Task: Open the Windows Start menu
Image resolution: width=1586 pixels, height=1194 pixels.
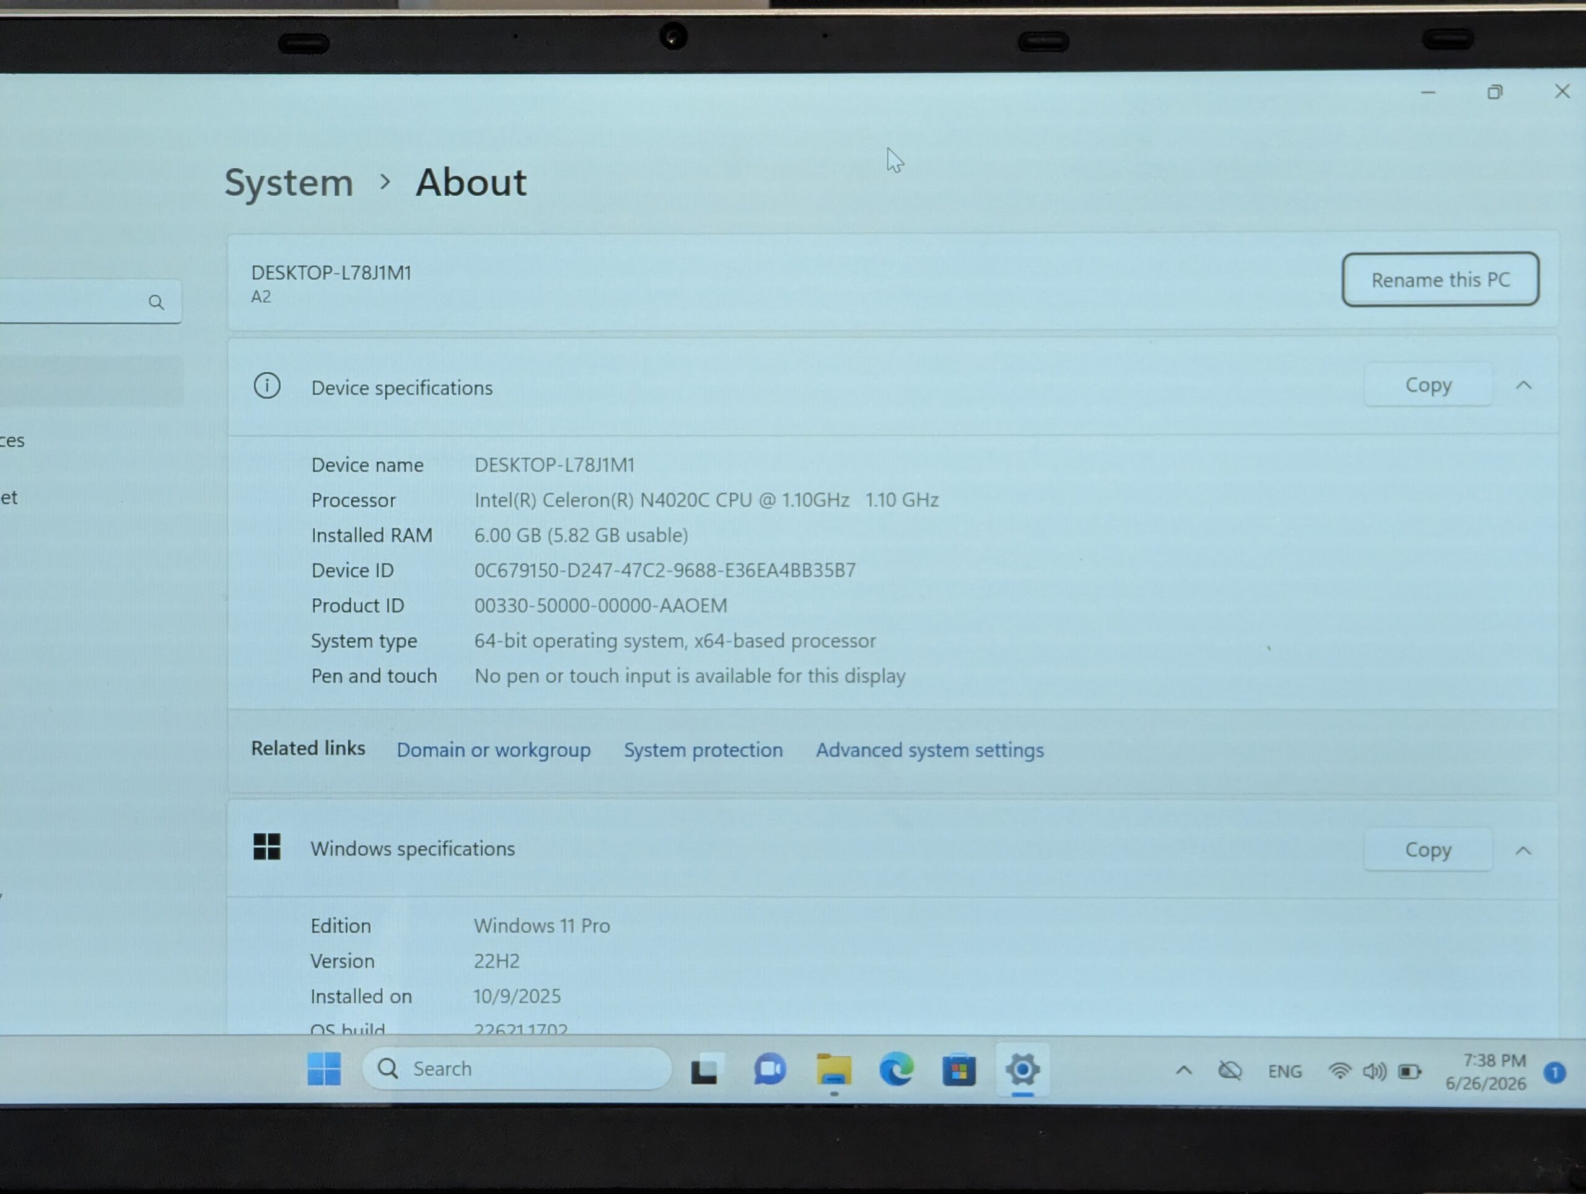Action: pos(324,1068)
